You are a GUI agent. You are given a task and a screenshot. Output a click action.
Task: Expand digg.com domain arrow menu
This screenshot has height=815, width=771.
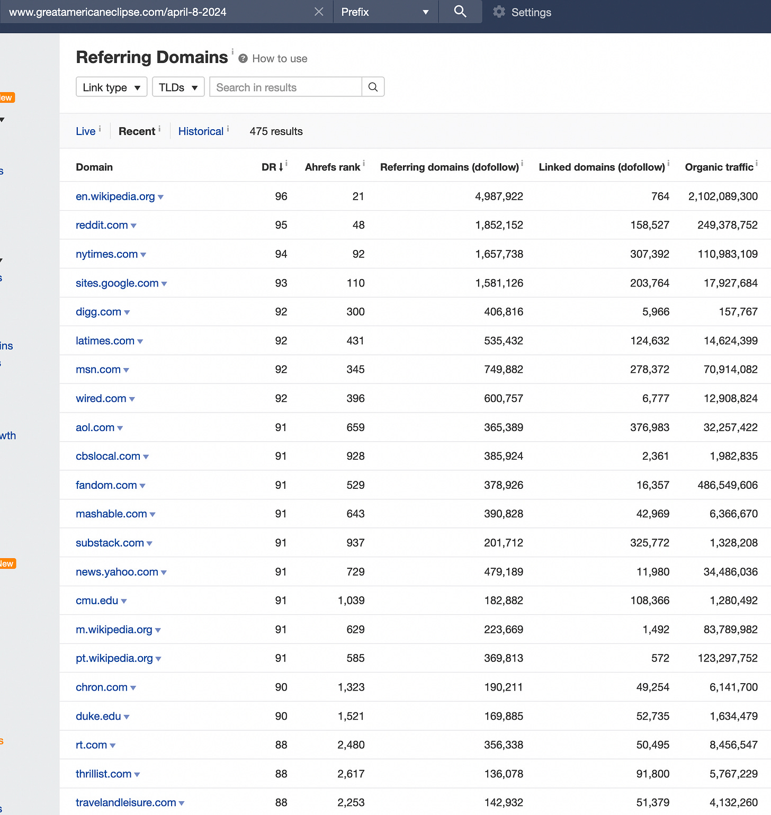tap(127, 313)
